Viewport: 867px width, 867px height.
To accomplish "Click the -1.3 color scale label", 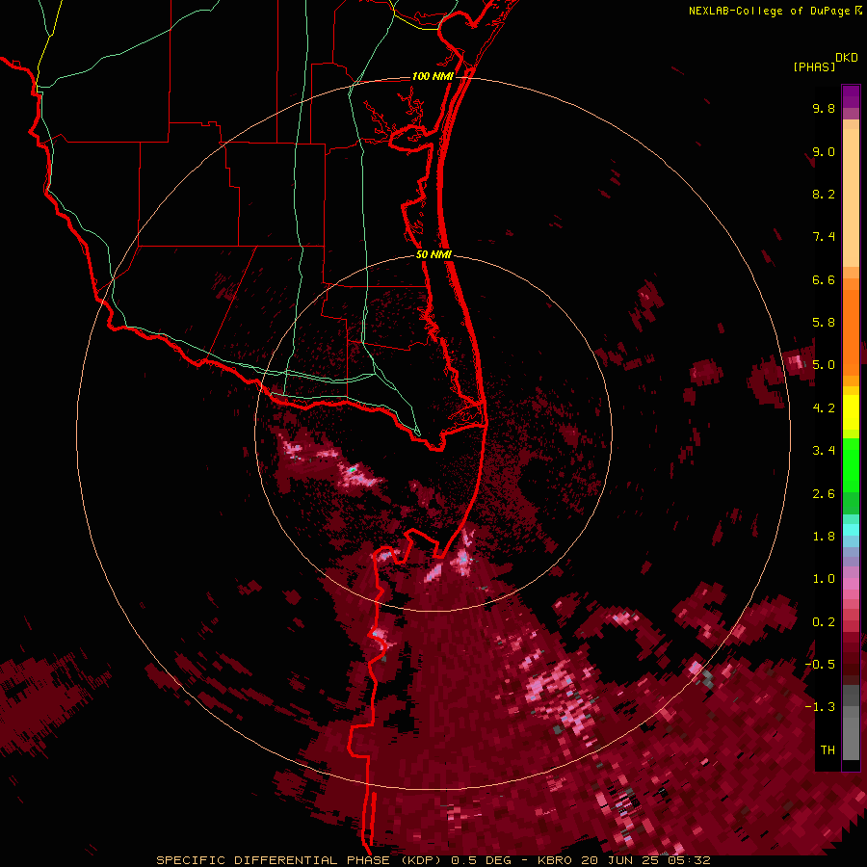I will pos(820,707).
